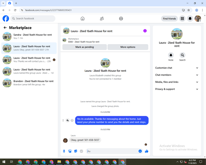Screen dimensions: 206x165
Task: Open the Brandon 2bed 1bath chat
Action: click(29, 83)
